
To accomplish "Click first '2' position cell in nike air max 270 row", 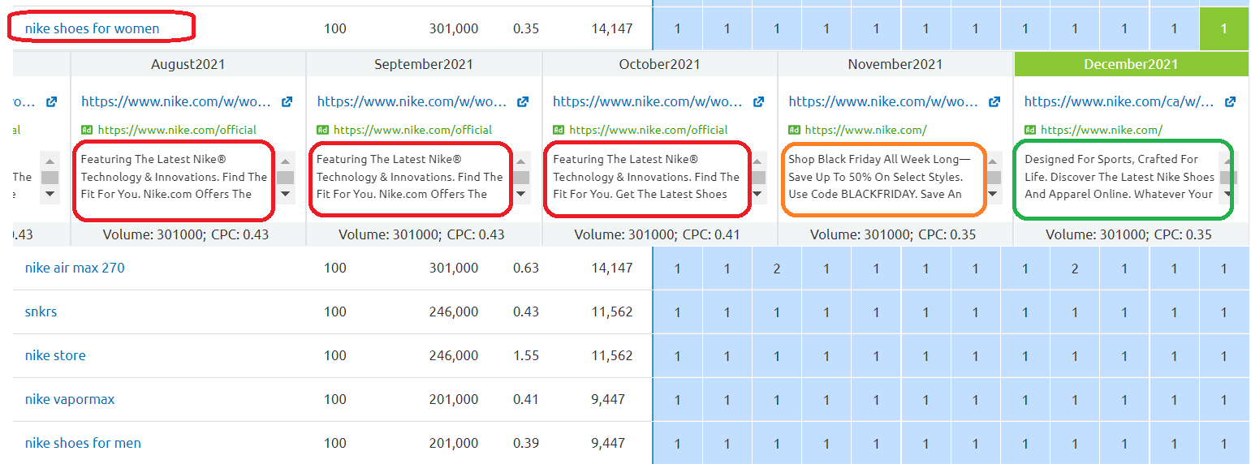I will tap(777, 268).
